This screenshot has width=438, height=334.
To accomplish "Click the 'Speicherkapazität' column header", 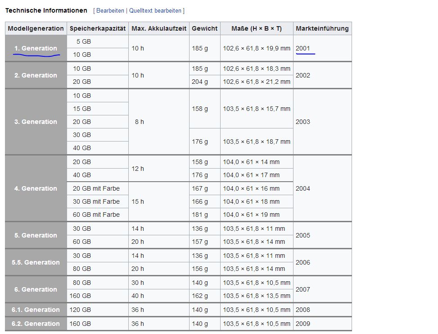I will coord(98,28).
